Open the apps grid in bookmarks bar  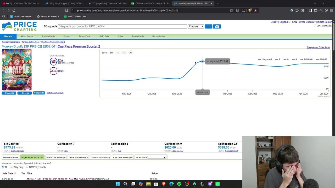tap(3, 16)
